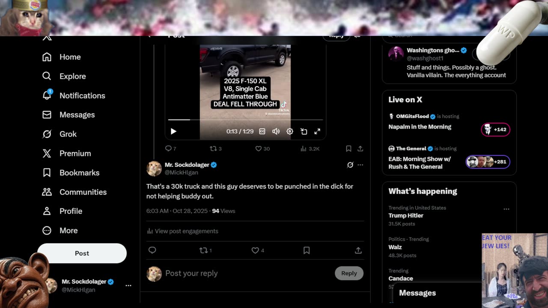Click reply icon below the main post
Screen dimensions: 548x308
point(152,250)
